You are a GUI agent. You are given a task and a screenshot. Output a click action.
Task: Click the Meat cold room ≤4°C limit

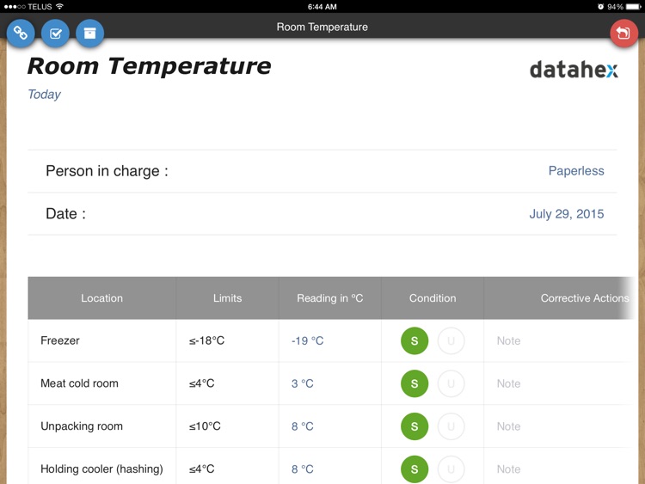[227, 383]
